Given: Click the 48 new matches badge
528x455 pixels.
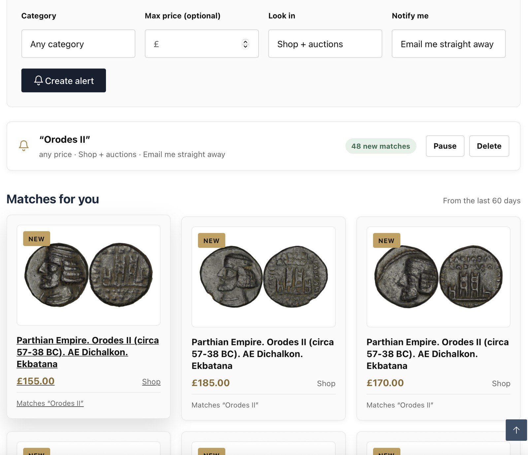Looking at the screenshot, I should click(380, 146).
